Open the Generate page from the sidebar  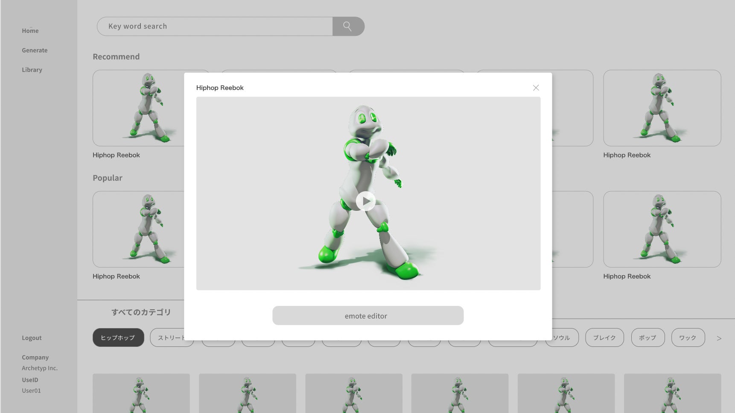pyautogui.click(x=35, y=50)
